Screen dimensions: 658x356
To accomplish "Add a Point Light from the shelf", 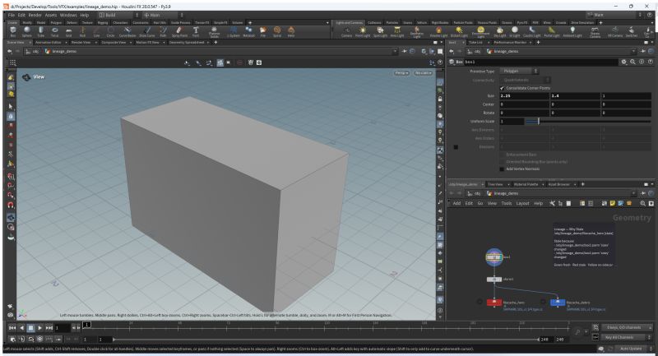I will 363,31.
